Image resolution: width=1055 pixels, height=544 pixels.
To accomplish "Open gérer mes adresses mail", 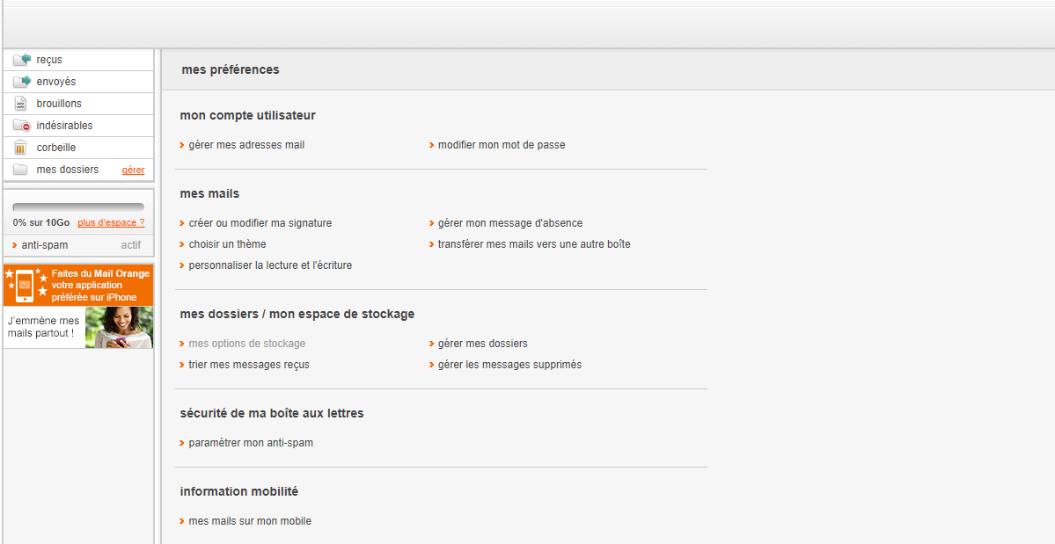I will [246, 145].
